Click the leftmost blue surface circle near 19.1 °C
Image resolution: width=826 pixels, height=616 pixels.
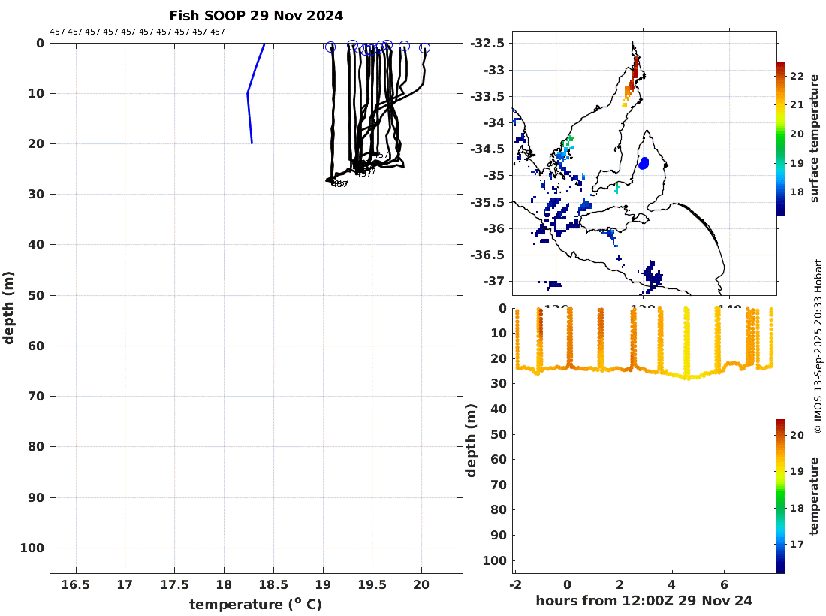(x=330, y=47)
